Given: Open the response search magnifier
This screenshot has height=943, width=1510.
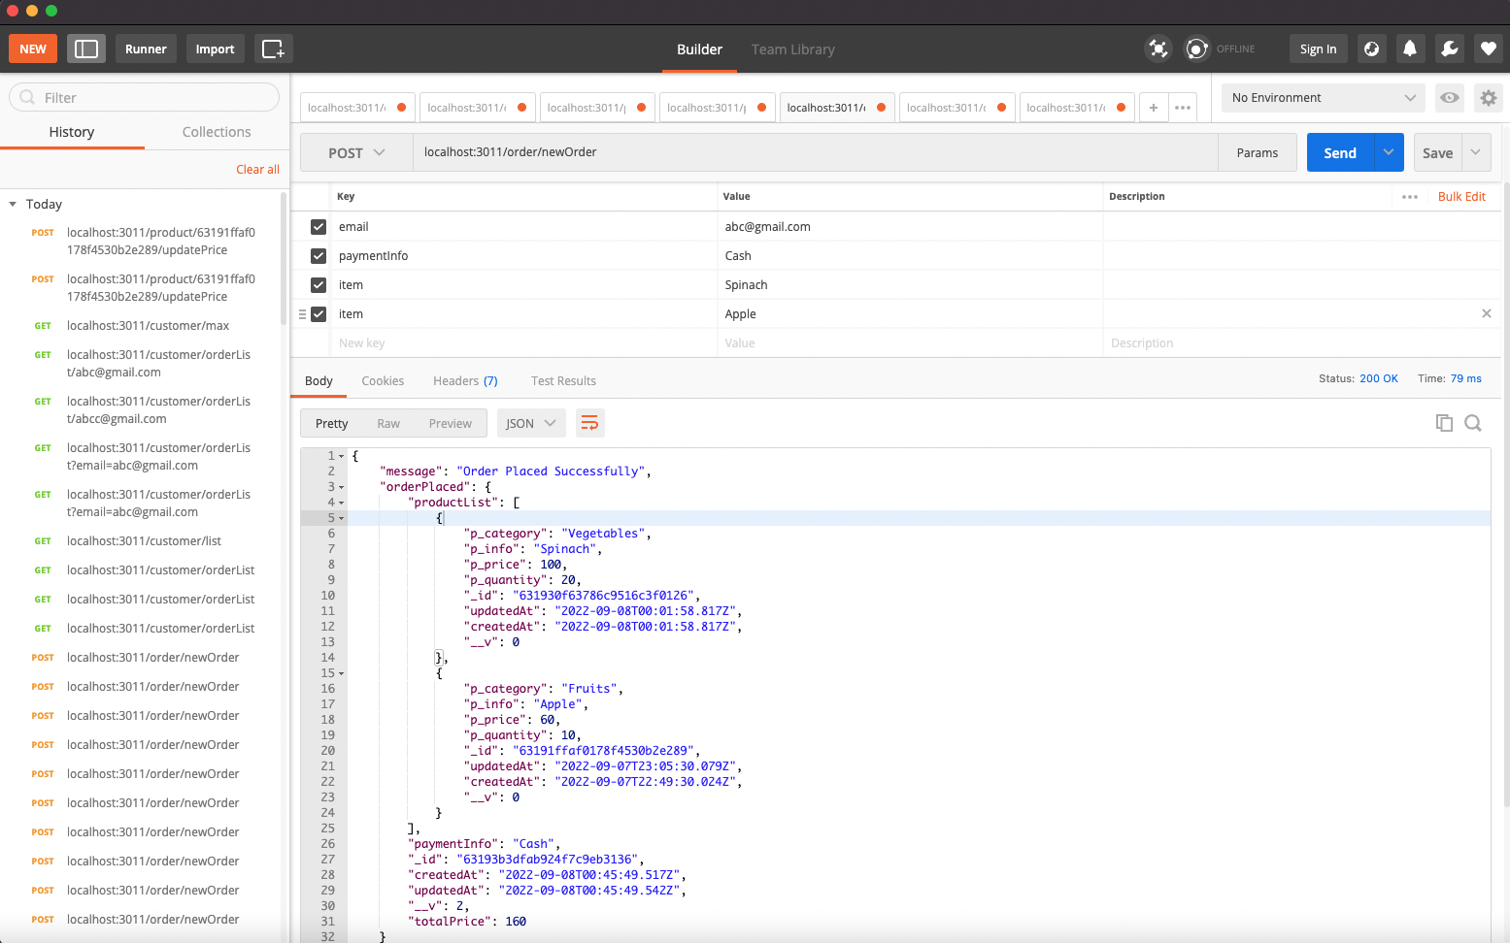Looking at the screenshot, I should [x=1473, y=422].
